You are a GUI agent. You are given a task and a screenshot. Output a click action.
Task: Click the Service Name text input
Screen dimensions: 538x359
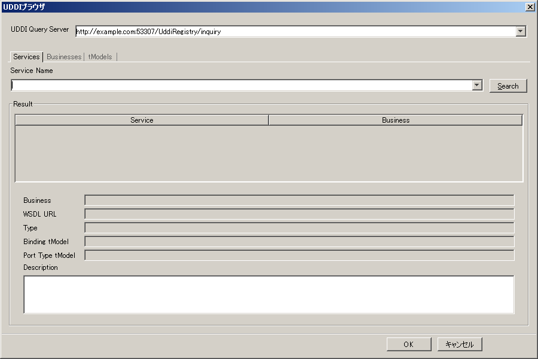(x=242, y=86)
